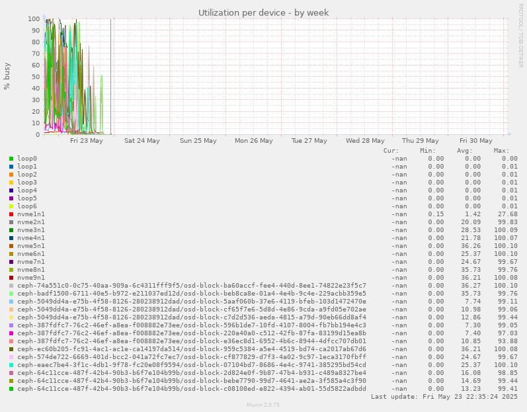Click the nvme4n1 dark blue color swatch
Viewport: 527px width, 412px height.
(11, 238)
